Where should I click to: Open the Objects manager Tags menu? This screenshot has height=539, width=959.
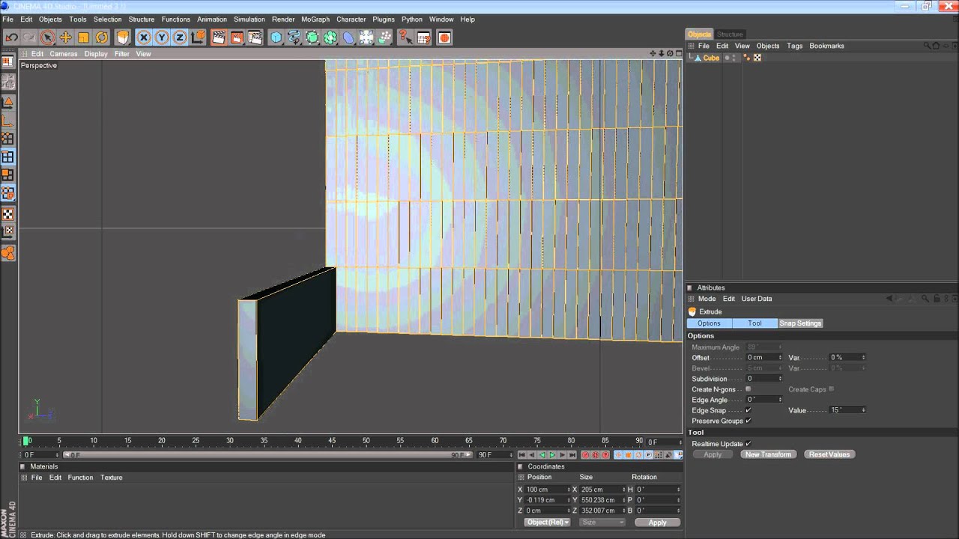click(794, 46)
